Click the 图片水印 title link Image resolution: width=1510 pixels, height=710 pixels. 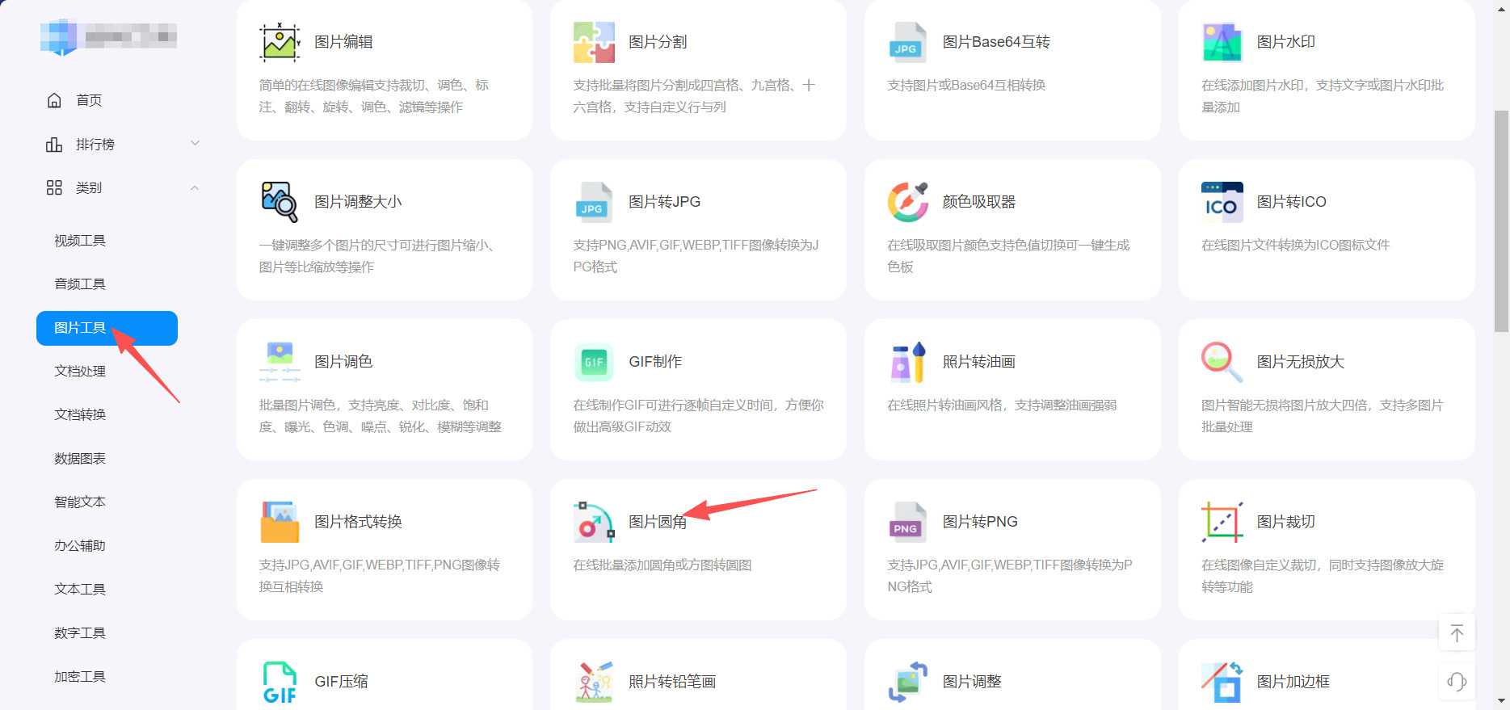click(x=1286, y=42)
